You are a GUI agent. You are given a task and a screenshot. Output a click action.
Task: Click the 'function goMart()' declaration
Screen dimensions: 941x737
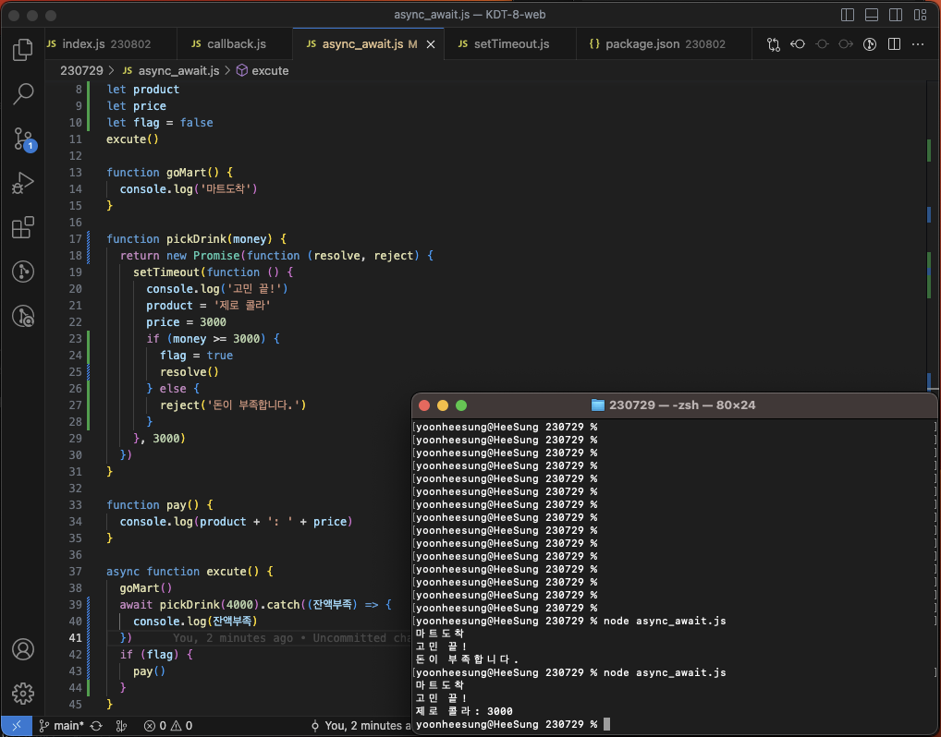point(169,172)
